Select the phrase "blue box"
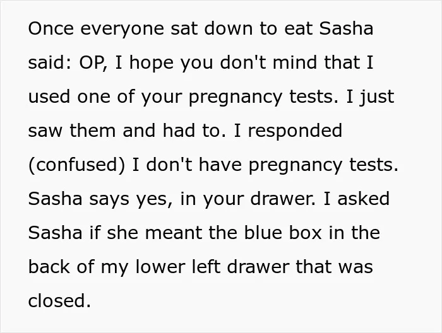 click(x=283, y=233)
